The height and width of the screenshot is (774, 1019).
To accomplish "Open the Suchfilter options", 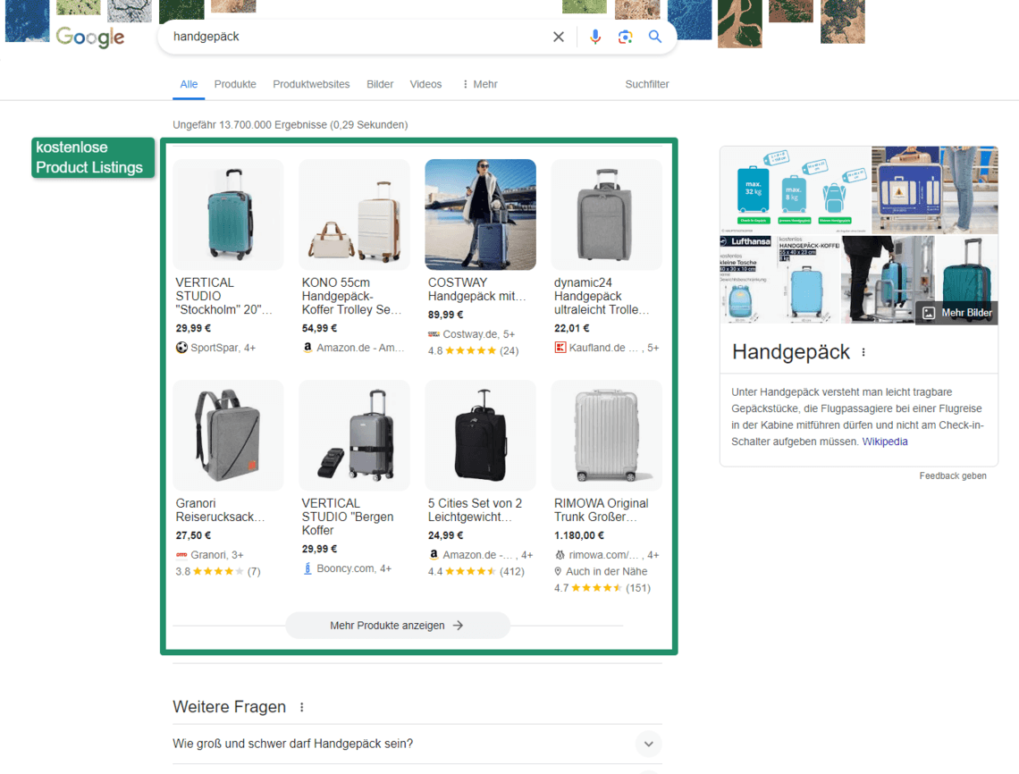I will tap(646, 85).
